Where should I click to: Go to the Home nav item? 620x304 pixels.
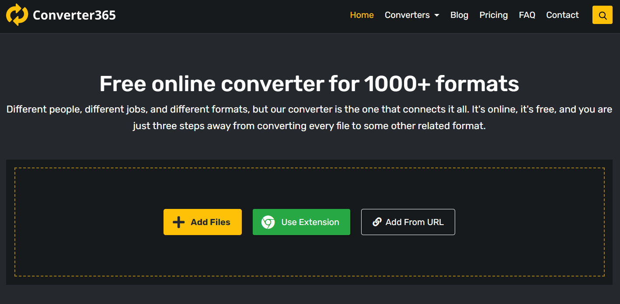click(x=362, y=15)
